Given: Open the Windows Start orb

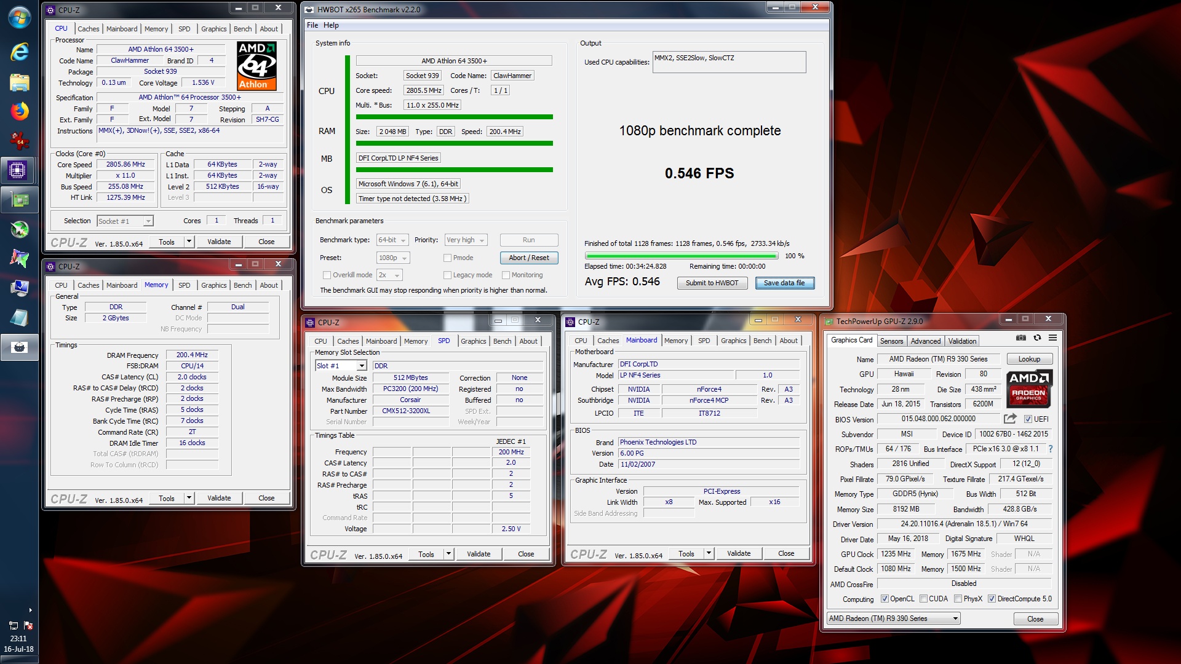Looking at the screenshot, I should tap(20, 17).
